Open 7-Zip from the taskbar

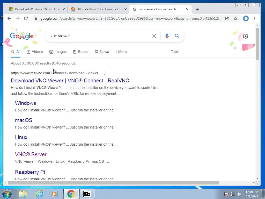pos(87,194)
